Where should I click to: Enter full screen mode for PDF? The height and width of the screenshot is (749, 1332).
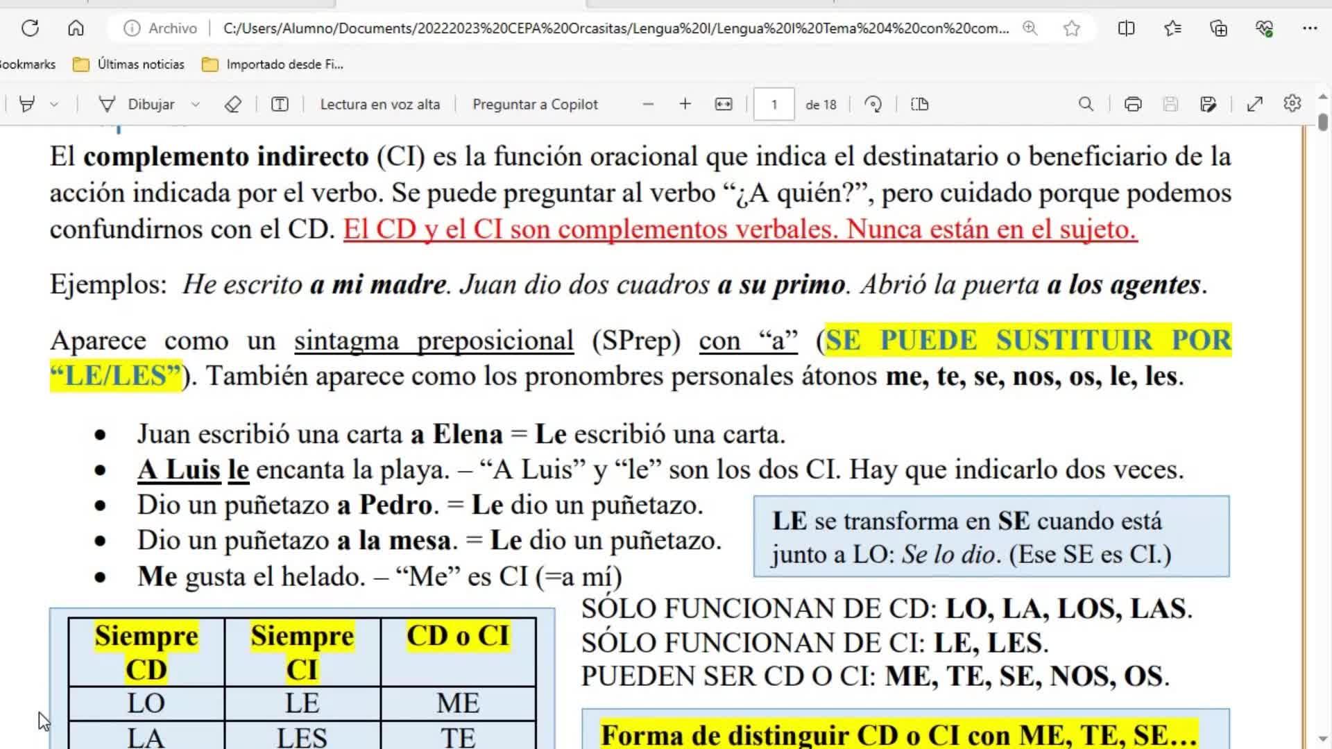pos(1254,104)
